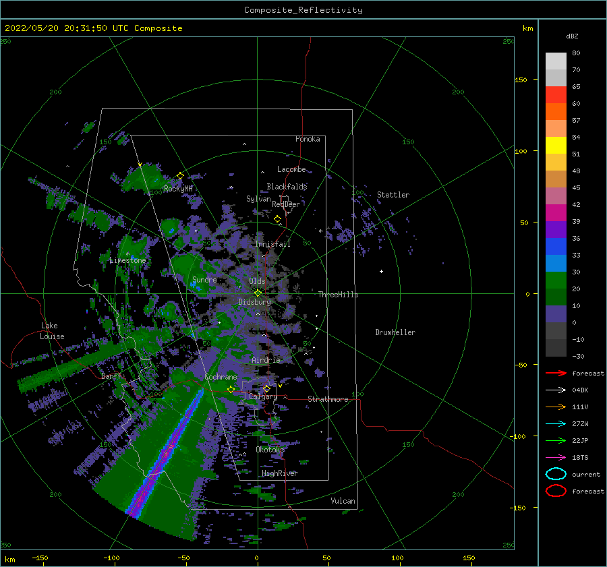Viewport: 607px width, 567px height.
Task: Click the Sundre city label
Action: (204, 279)
